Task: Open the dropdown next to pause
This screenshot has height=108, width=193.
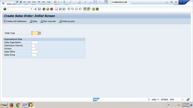Action: pos(58,2)
